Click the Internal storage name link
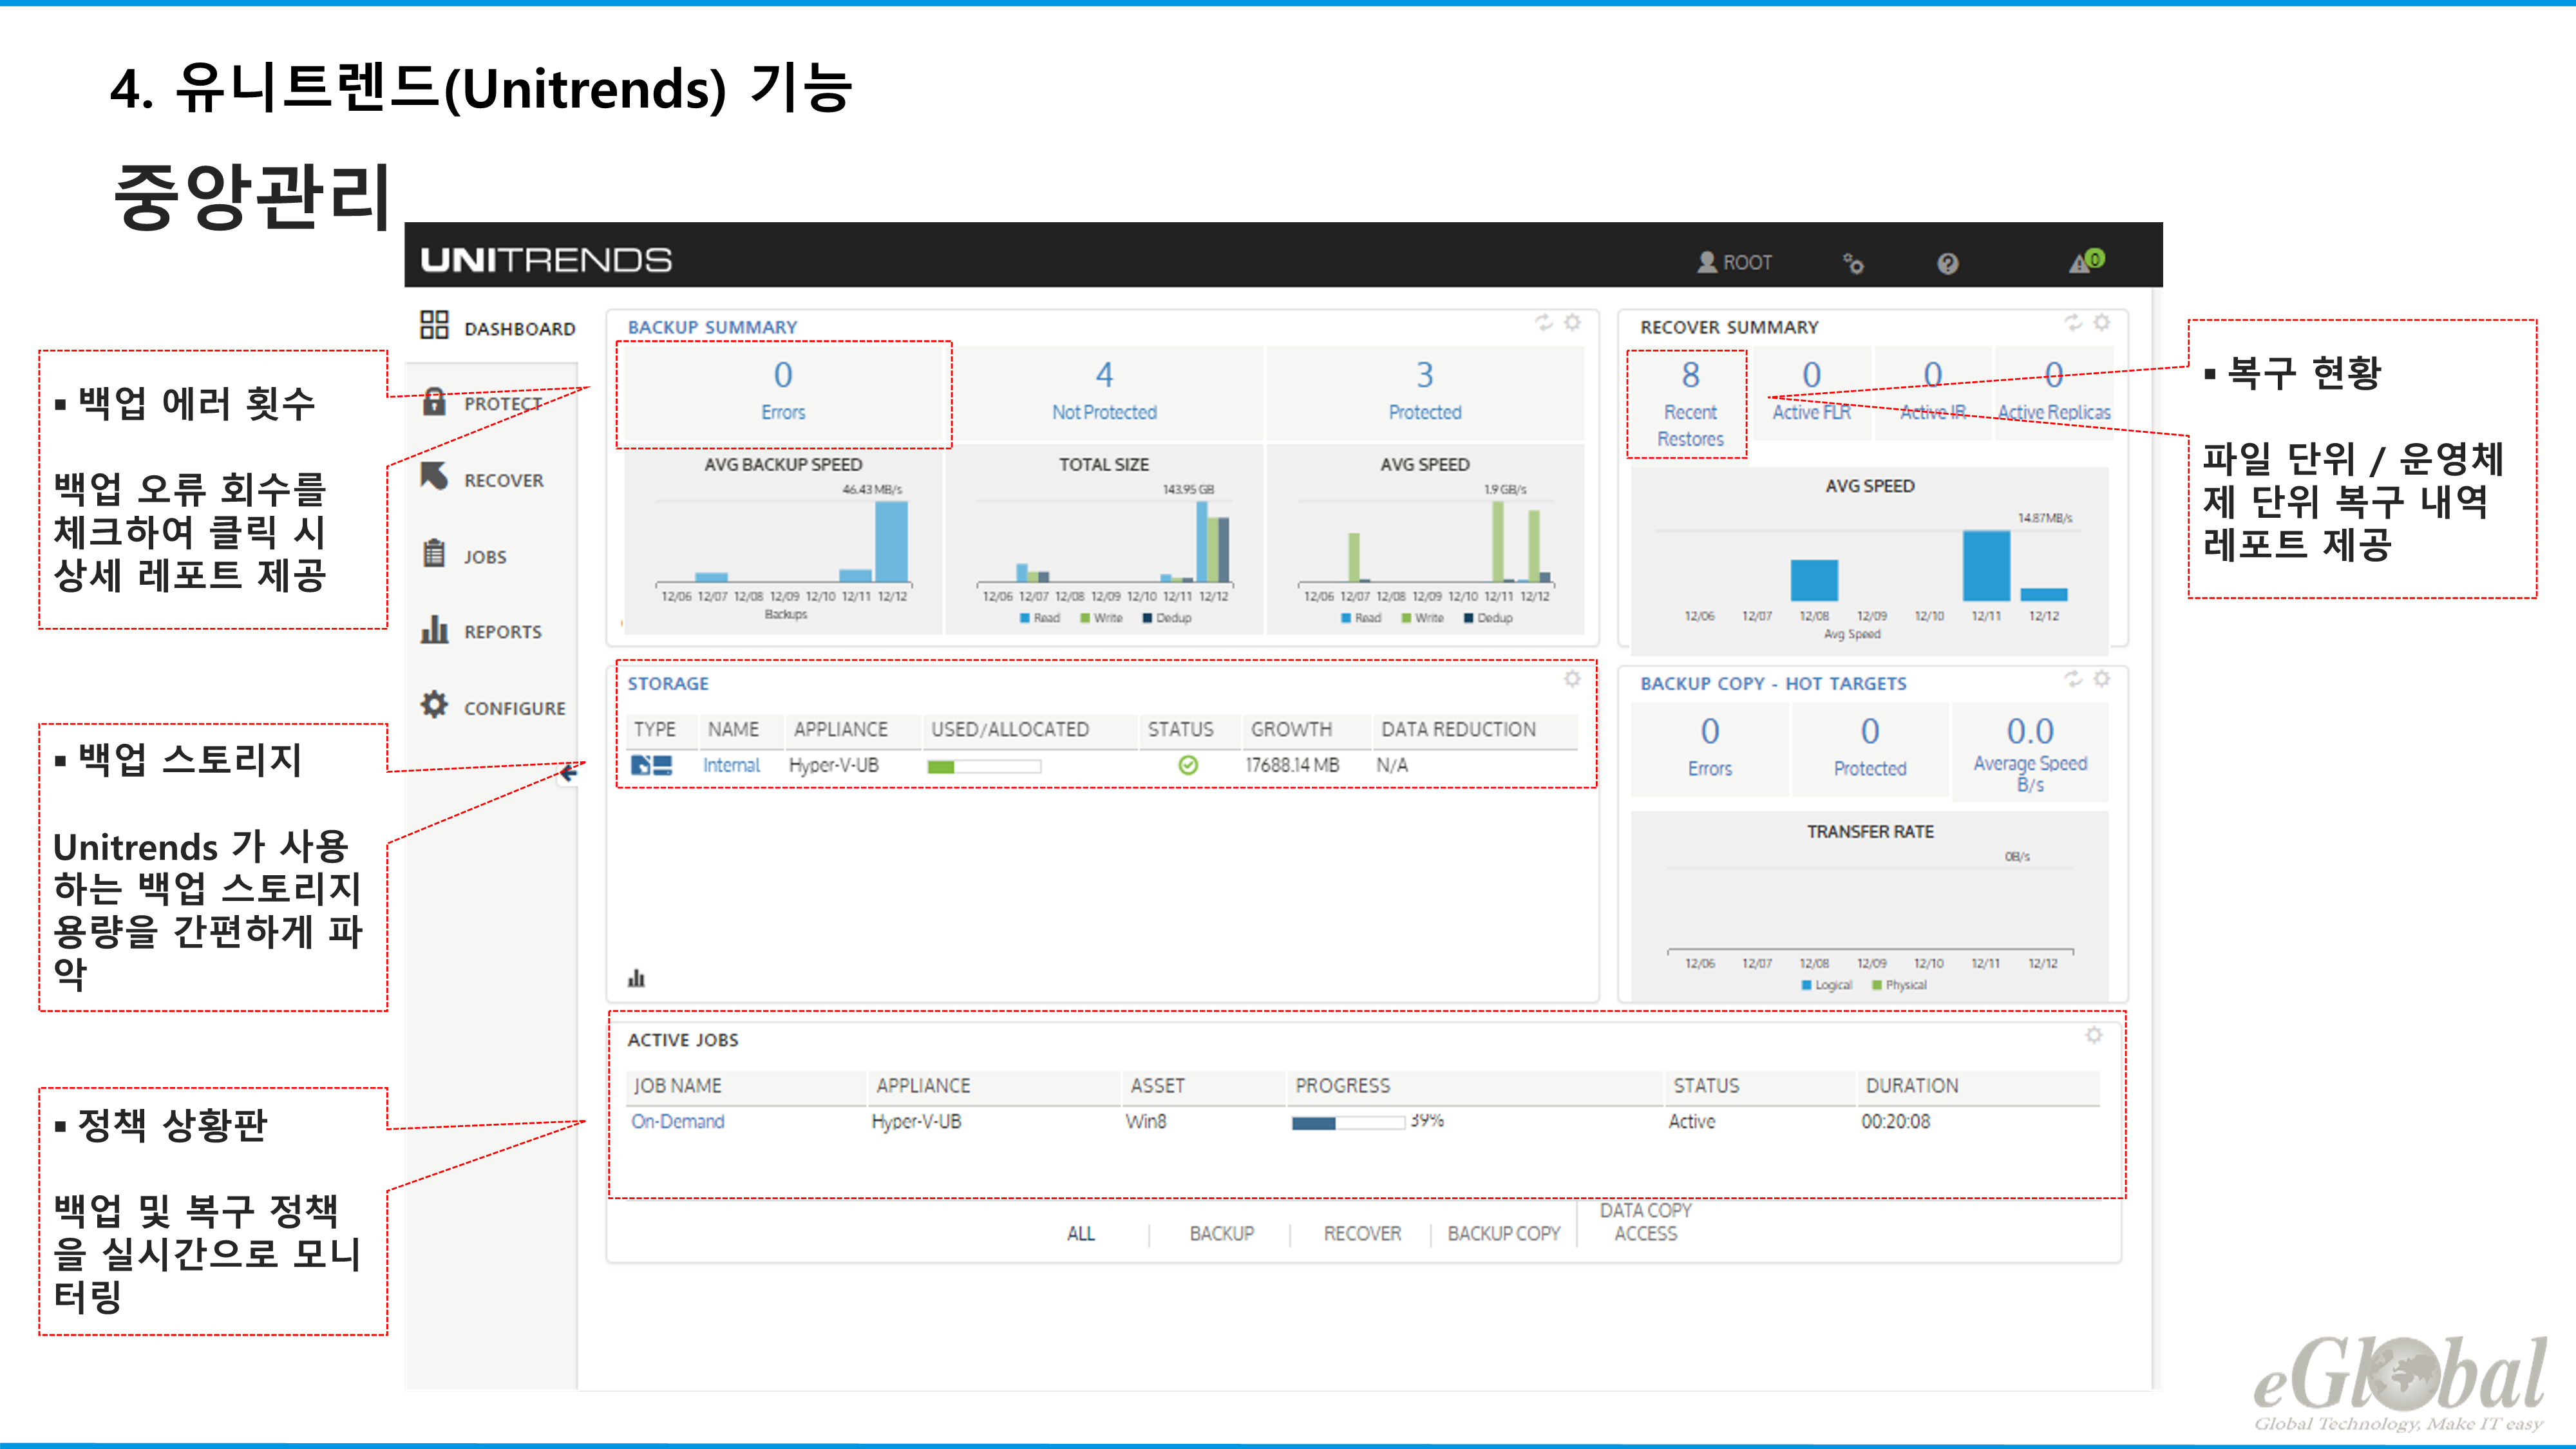2576x1449 pixels. [x=731, y=766]
